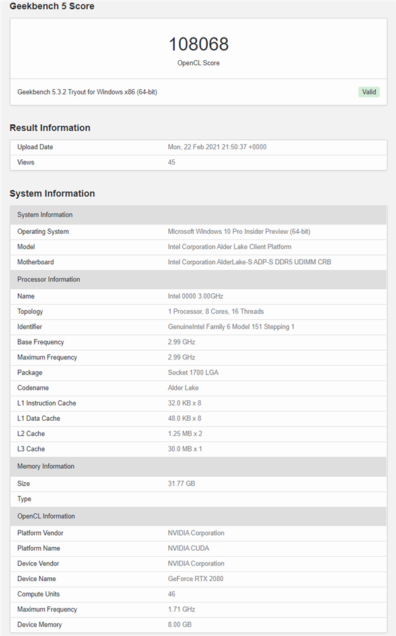
Task: Click the Device Vendor label
Action: tap(38, 563)
